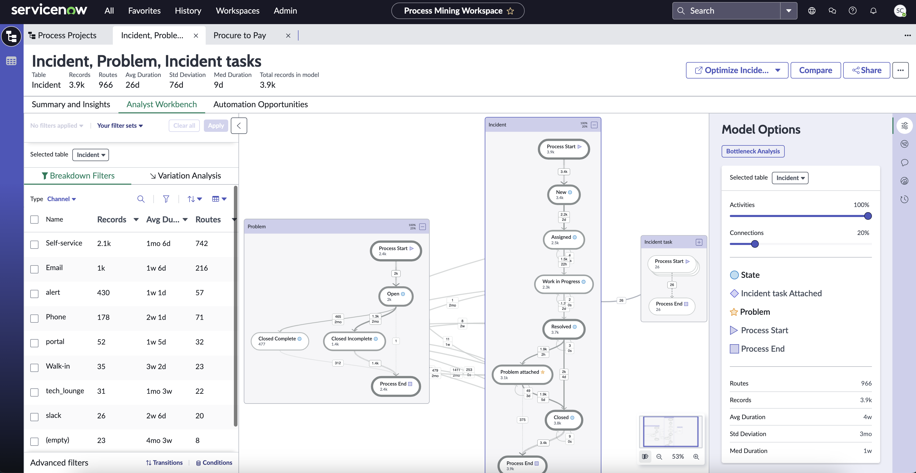Collapse the filter panel with the chevron
This screenshot has width=916, height=473.
pyautogui.click(x=239, y=125)
